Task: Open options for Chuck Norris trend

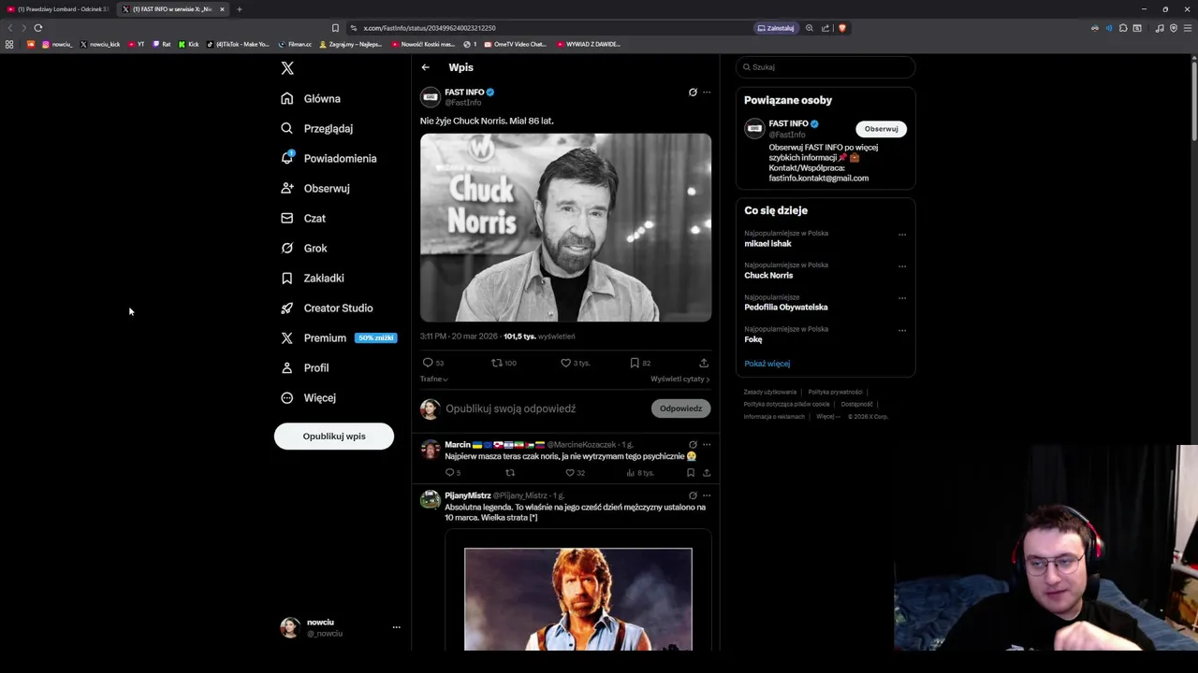Action: 902,265
